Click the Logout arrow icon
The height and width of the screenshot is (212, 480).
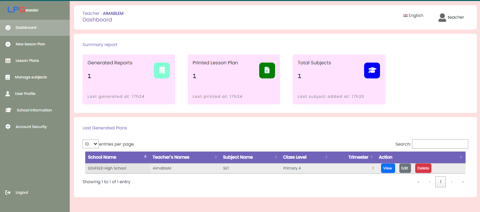(x=8, y=193)
